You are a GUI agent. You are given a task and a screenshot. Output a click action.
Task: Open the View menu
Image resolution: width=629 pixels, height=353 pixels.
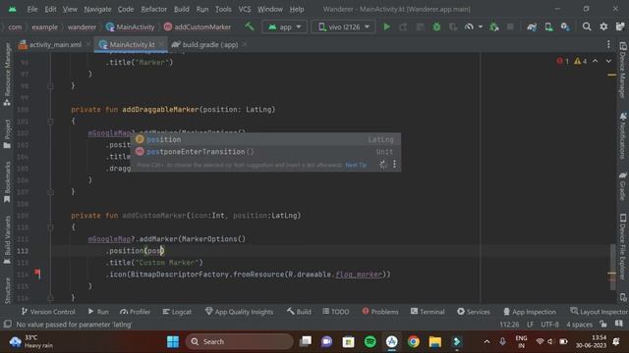point(70,9)
